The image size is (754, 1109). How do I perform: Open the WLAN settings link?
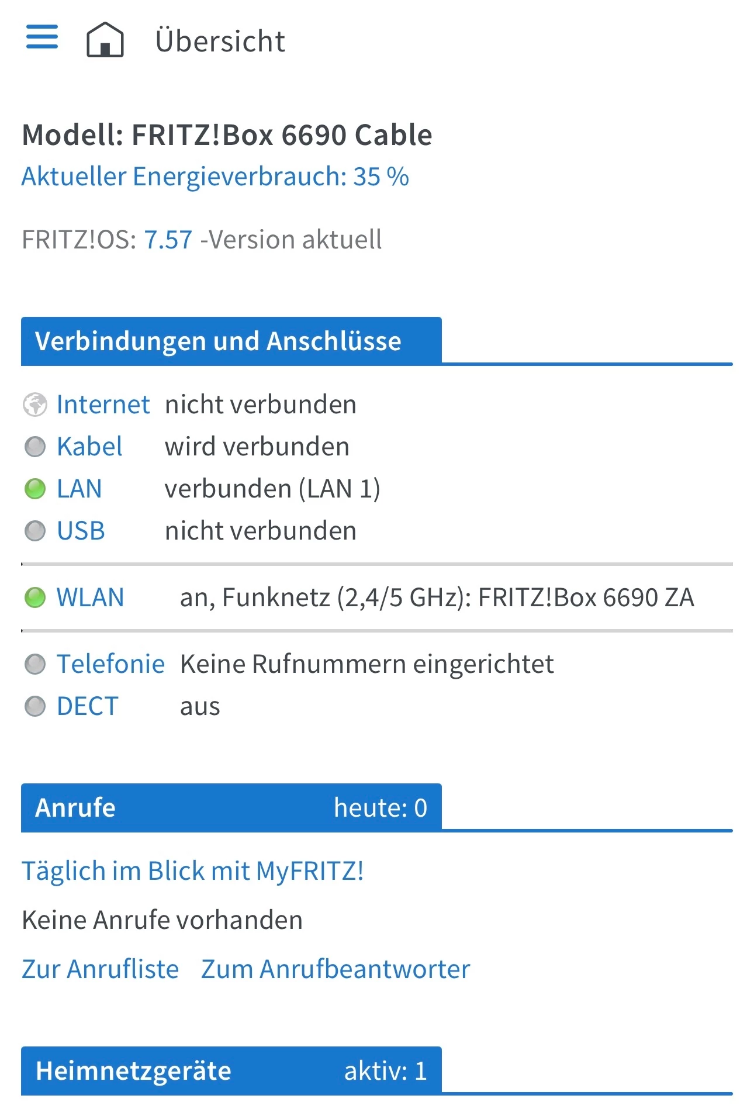pyautogui.click(x=90, y=597)
